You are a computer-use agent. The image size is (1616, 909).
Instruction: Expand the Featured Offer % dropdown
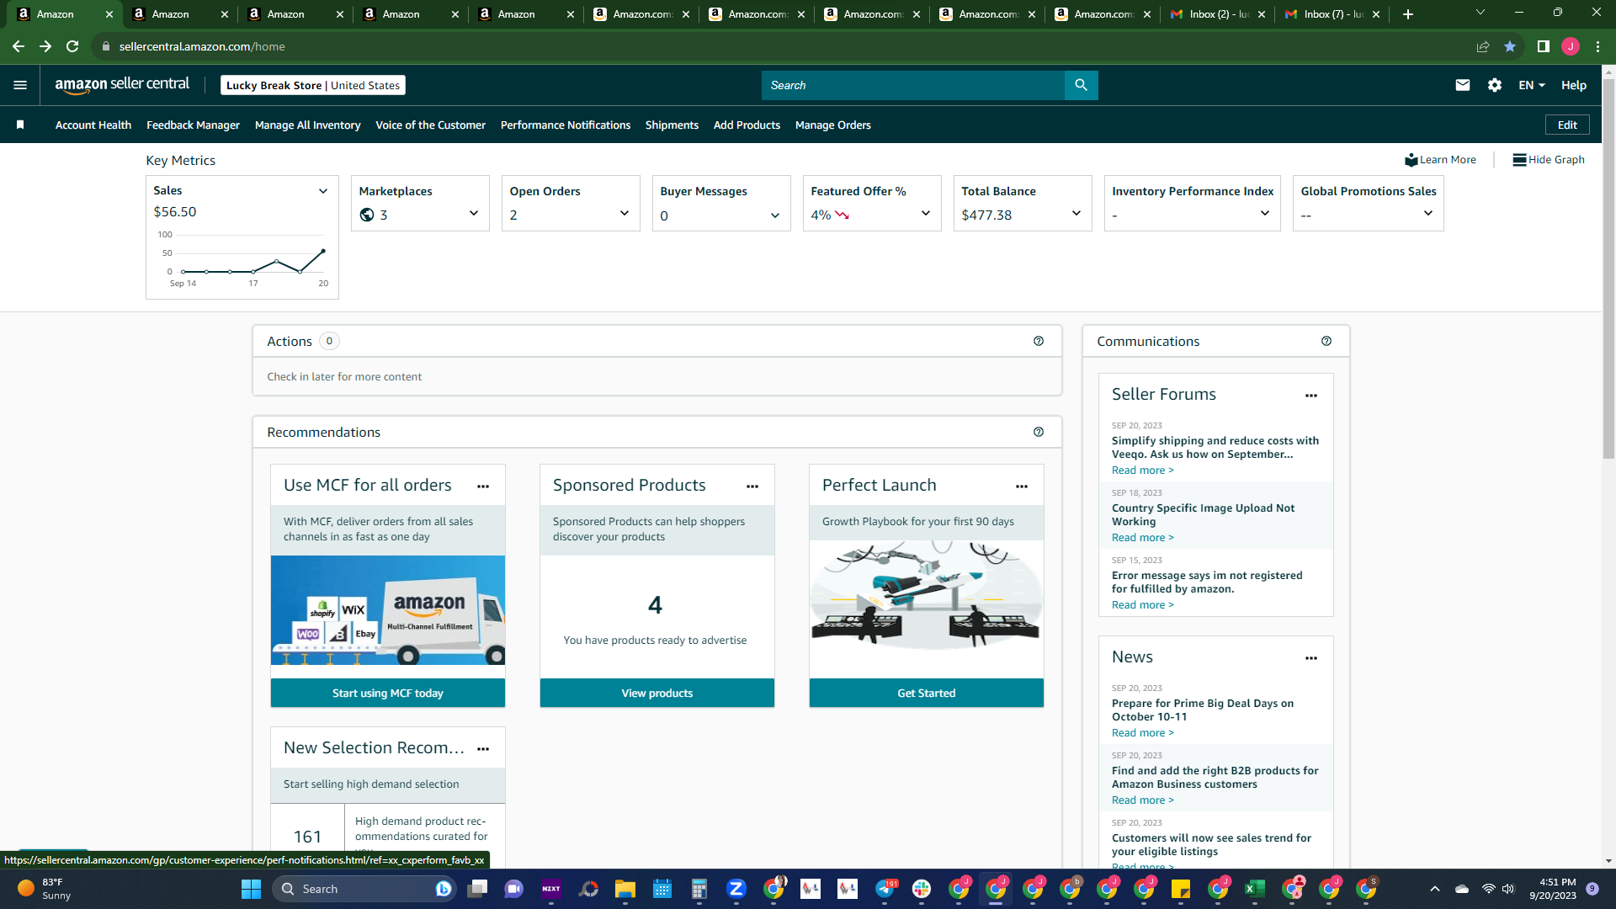click(926, 214)
